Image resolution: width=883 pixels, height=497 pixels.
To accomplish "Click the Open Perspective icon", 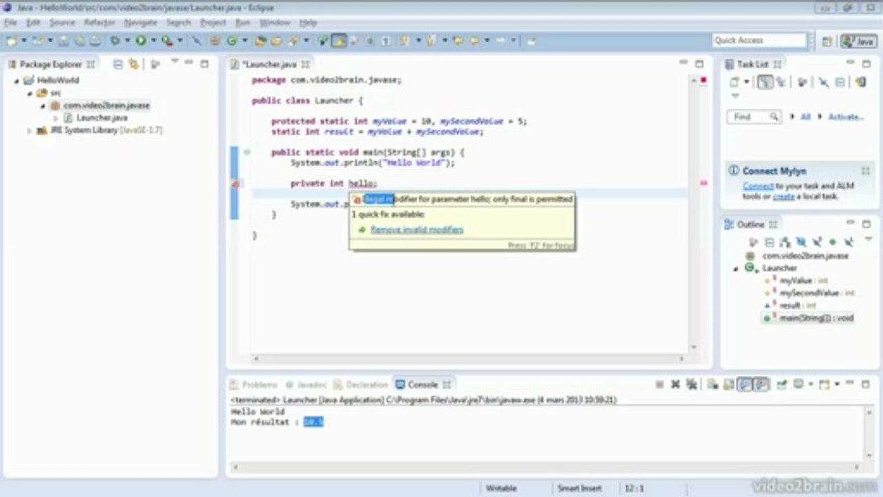I will click(827, 41).
